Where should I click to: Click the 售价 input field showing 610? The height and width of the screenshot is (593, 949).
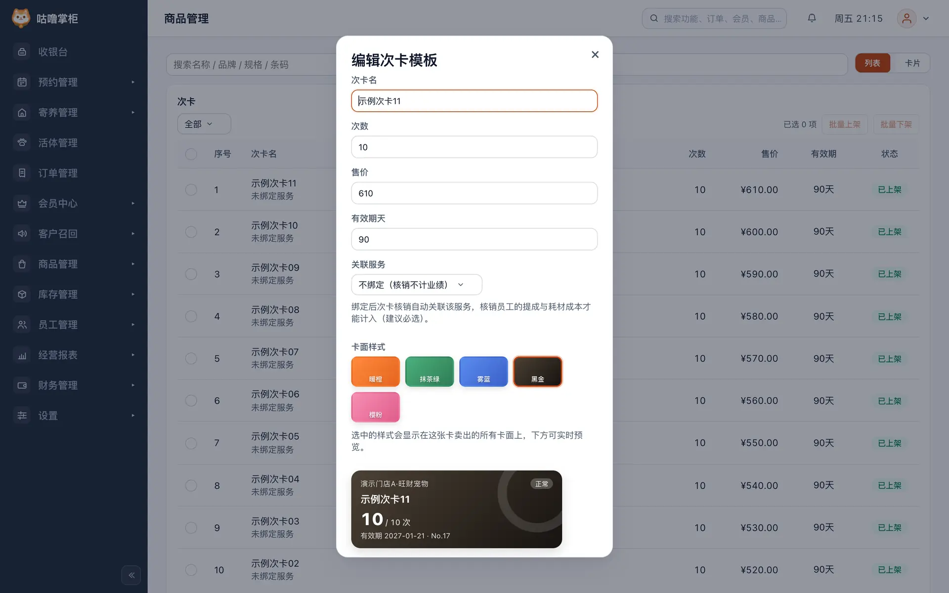(x=474, y=193)
